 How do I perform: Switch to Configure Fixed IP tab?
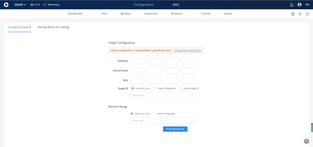[x=20, y=27]
